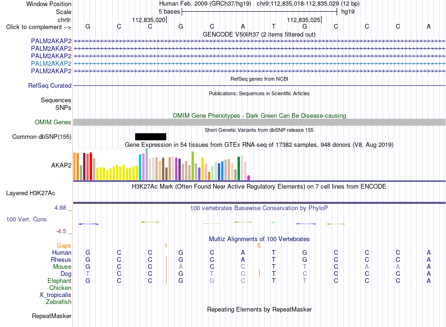Click the "hg19" text beside scale bar
The image size is (446, 327).
pyautogui.click(x=348, y=12)
